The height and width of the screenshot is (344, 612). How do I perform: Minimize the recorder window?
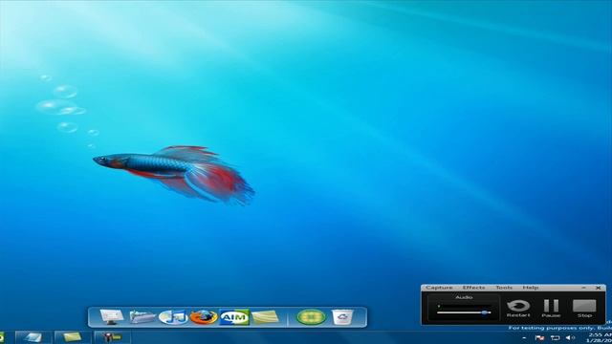pyautogui.click(x=583, y=288)
